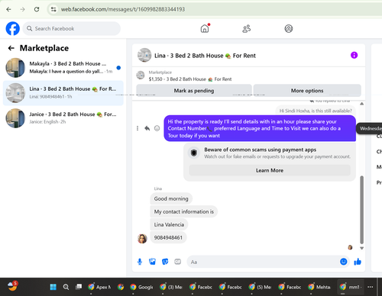Click the seen-by avatar below messages
382x296 pixels.
click(x=350, y=247)
